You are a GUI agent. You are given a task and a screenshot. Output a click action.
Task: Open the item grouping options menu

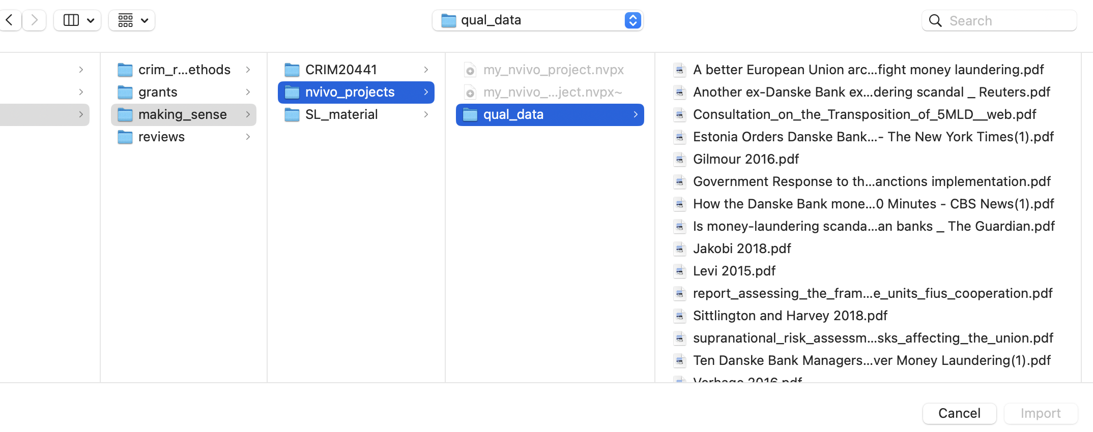click(132, 20)
